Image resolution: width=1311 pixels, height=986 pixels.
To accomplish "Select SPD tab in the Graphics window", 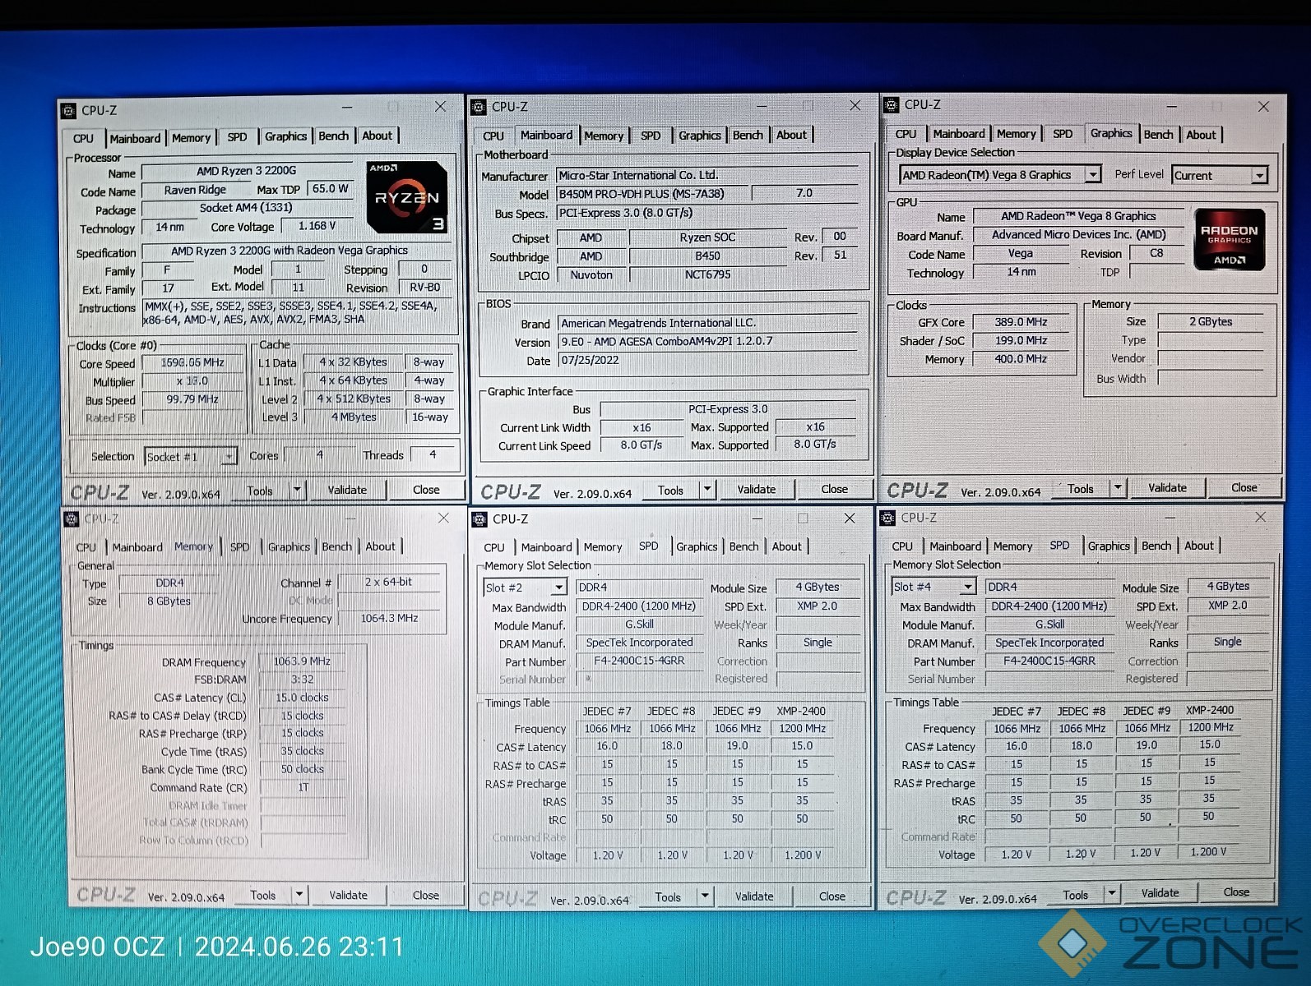I will tap(1063, 134).
